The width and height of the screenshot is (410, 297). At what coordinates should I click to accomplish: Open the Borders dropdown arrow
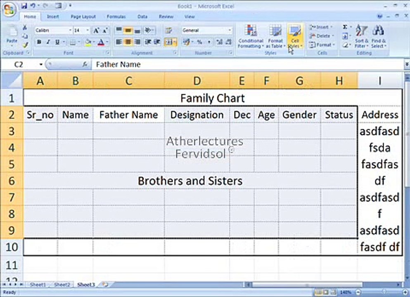click(x=79, y=42)
